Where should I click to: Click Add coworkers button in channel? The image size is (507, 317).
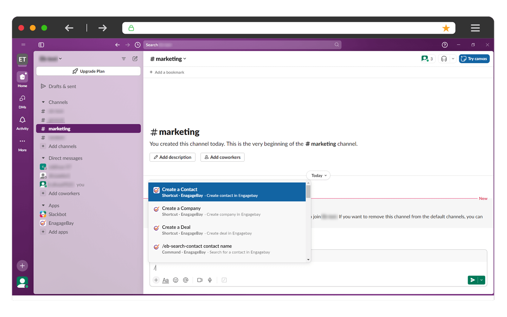222,157
